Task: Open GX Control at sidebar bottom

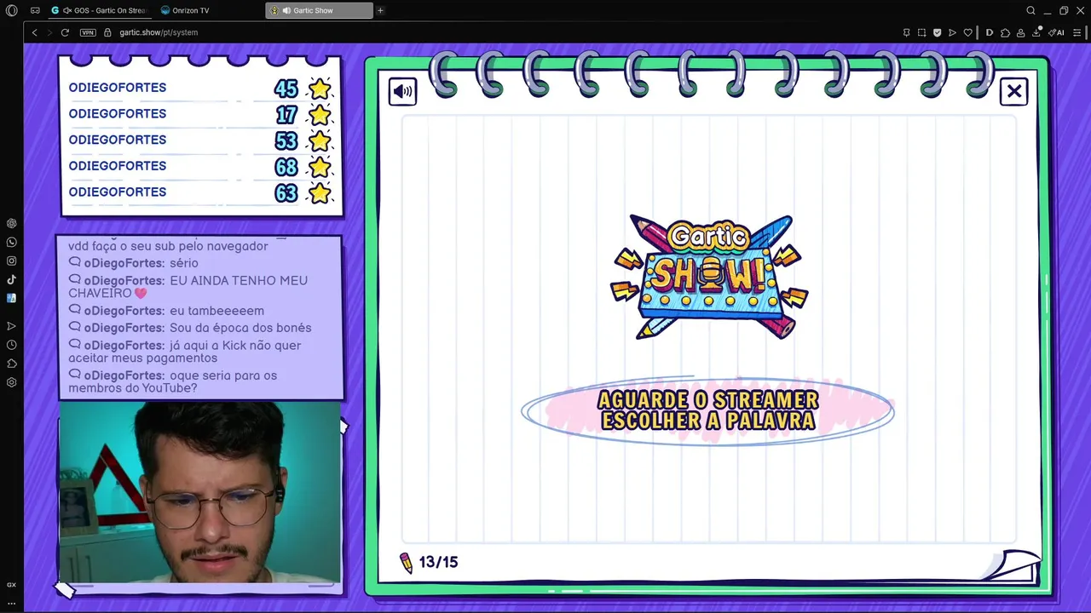Action: [x=11, y=585]
